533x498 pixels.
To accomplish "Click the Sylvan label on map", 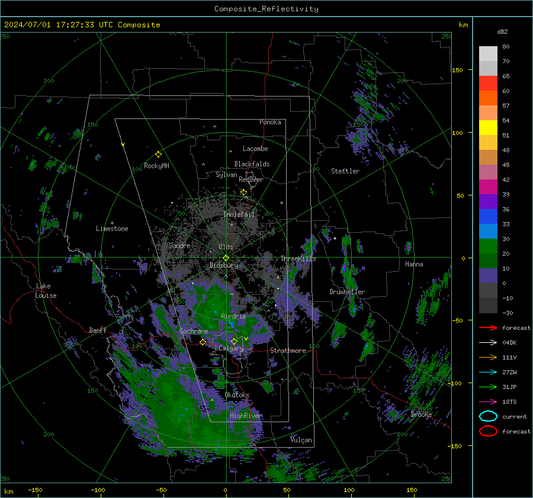I will click(226, 175).
